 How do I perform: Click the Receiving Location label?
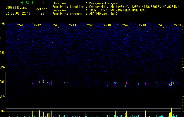click(68, 7)
